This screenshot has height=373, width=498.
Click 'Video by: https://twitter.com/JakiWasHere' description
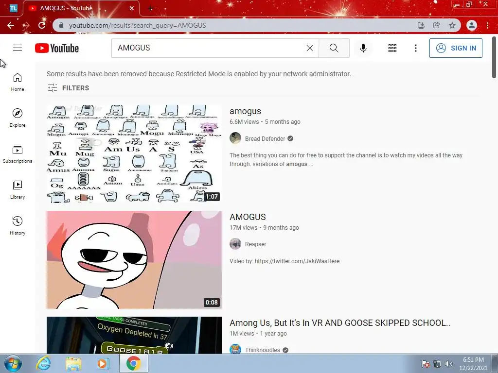pyautogui.click(x=285, y=261)
